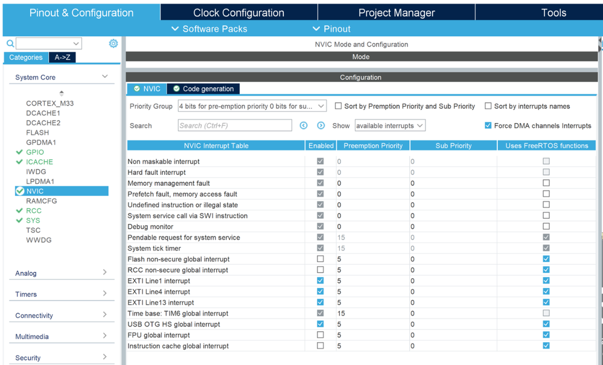The width and height of the screenshot is (603, 365).
Task: Select the A->Z tab
Action: pyautogui.click(x=62, y=57)
